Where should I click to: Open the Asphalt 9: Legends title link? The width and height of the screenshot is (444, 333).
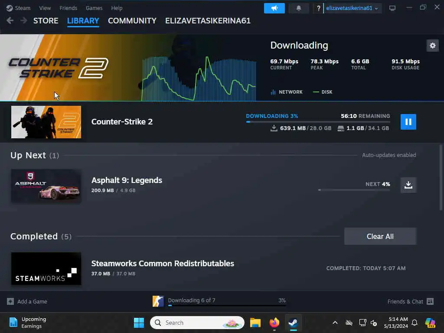pos(127,180)
